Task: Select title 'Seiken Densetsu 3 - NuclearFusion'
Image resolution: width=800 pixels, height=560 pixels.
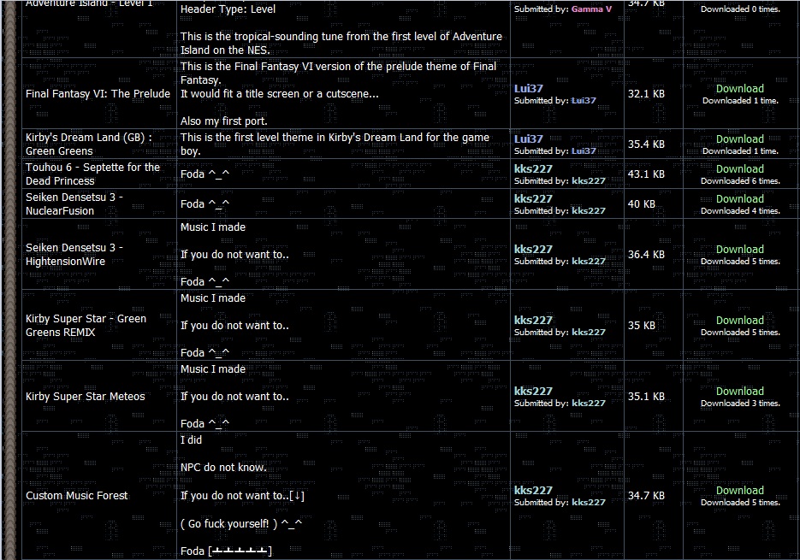Action: [74, 204]
